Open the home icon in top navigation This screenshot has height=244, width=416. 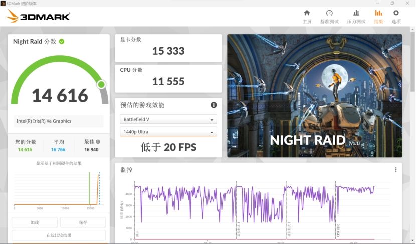pyautogui.click(x=307, y=13)
